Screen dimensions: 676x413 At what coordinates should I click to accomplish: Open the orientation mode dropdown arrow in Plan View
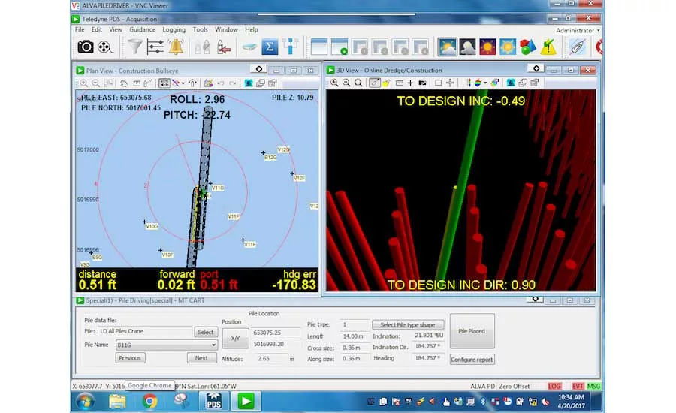coord(183,83)
